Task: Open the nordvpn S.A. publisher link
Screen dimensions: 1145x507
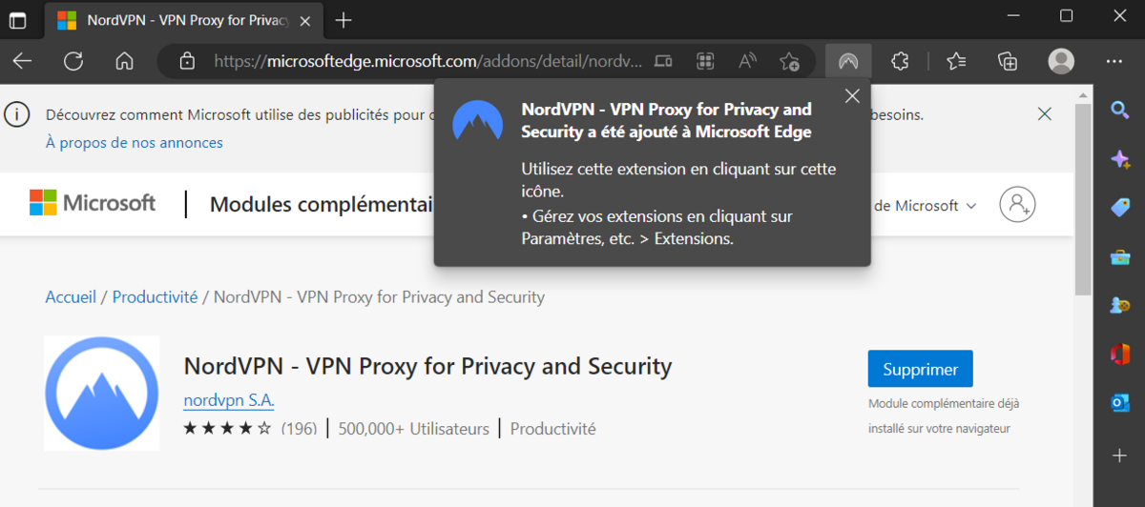Action: coord(229,399)
